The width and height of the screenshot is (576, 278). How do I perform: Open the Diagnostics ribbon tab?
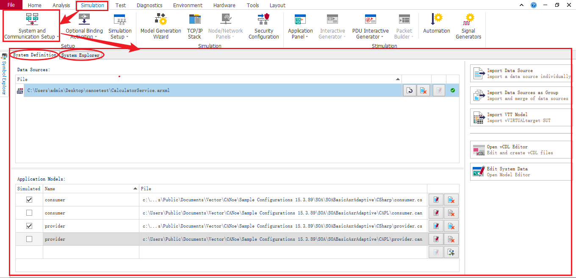coord(149,5)
